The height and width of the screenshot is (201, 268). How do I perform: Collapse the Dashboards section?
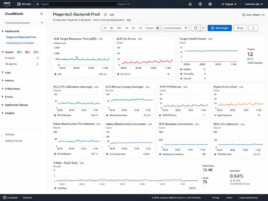point(3,31)
